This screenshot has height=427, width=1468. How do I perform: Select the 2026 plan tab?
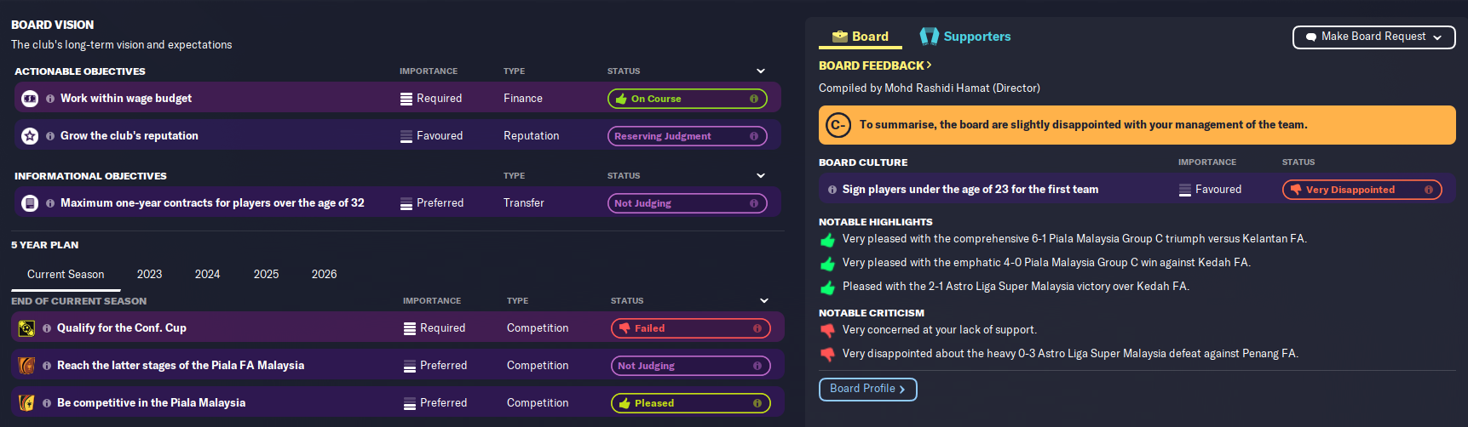click(x=324, y=274)
